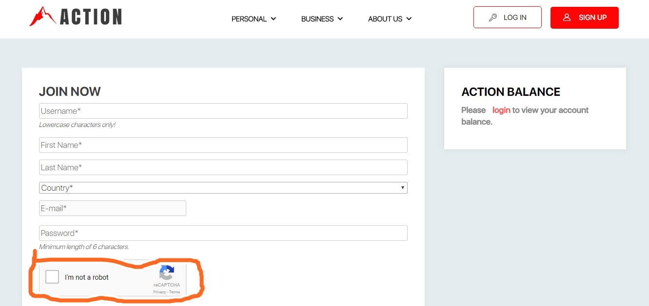Click the LOG IN button
The image size is (649, 306).
click(x=507, y=17)
